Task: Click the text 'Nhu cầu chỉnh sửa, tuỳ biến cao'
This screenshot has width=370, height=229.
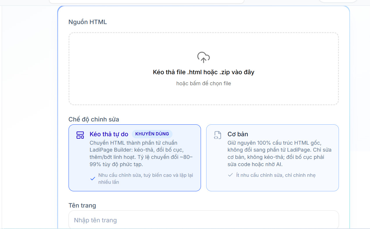Action: (146, 179)
